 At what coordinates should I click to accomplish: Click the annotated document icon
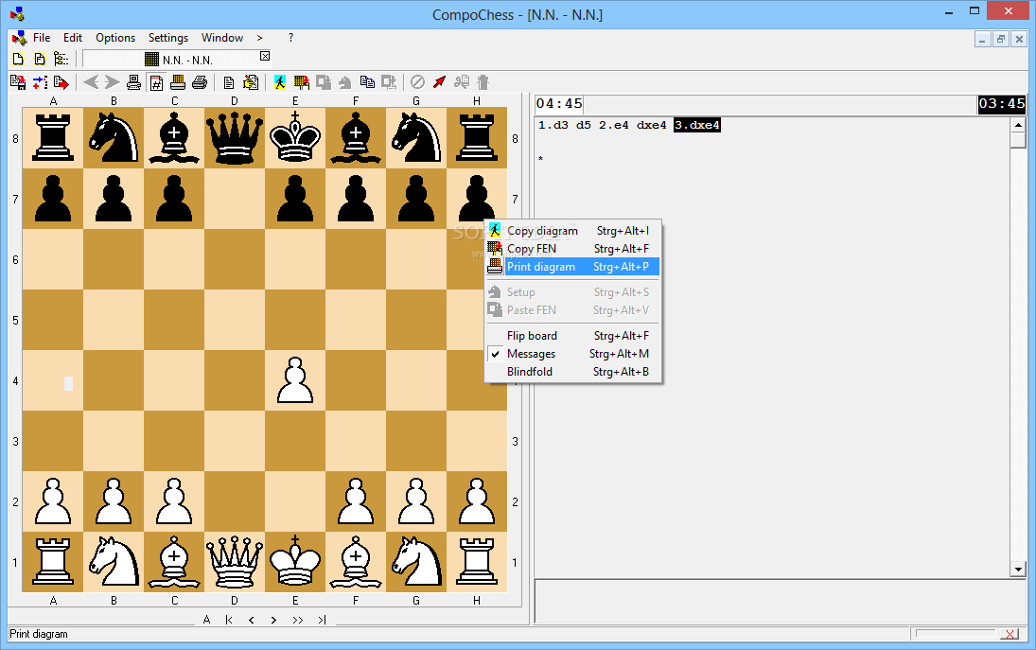251,82
